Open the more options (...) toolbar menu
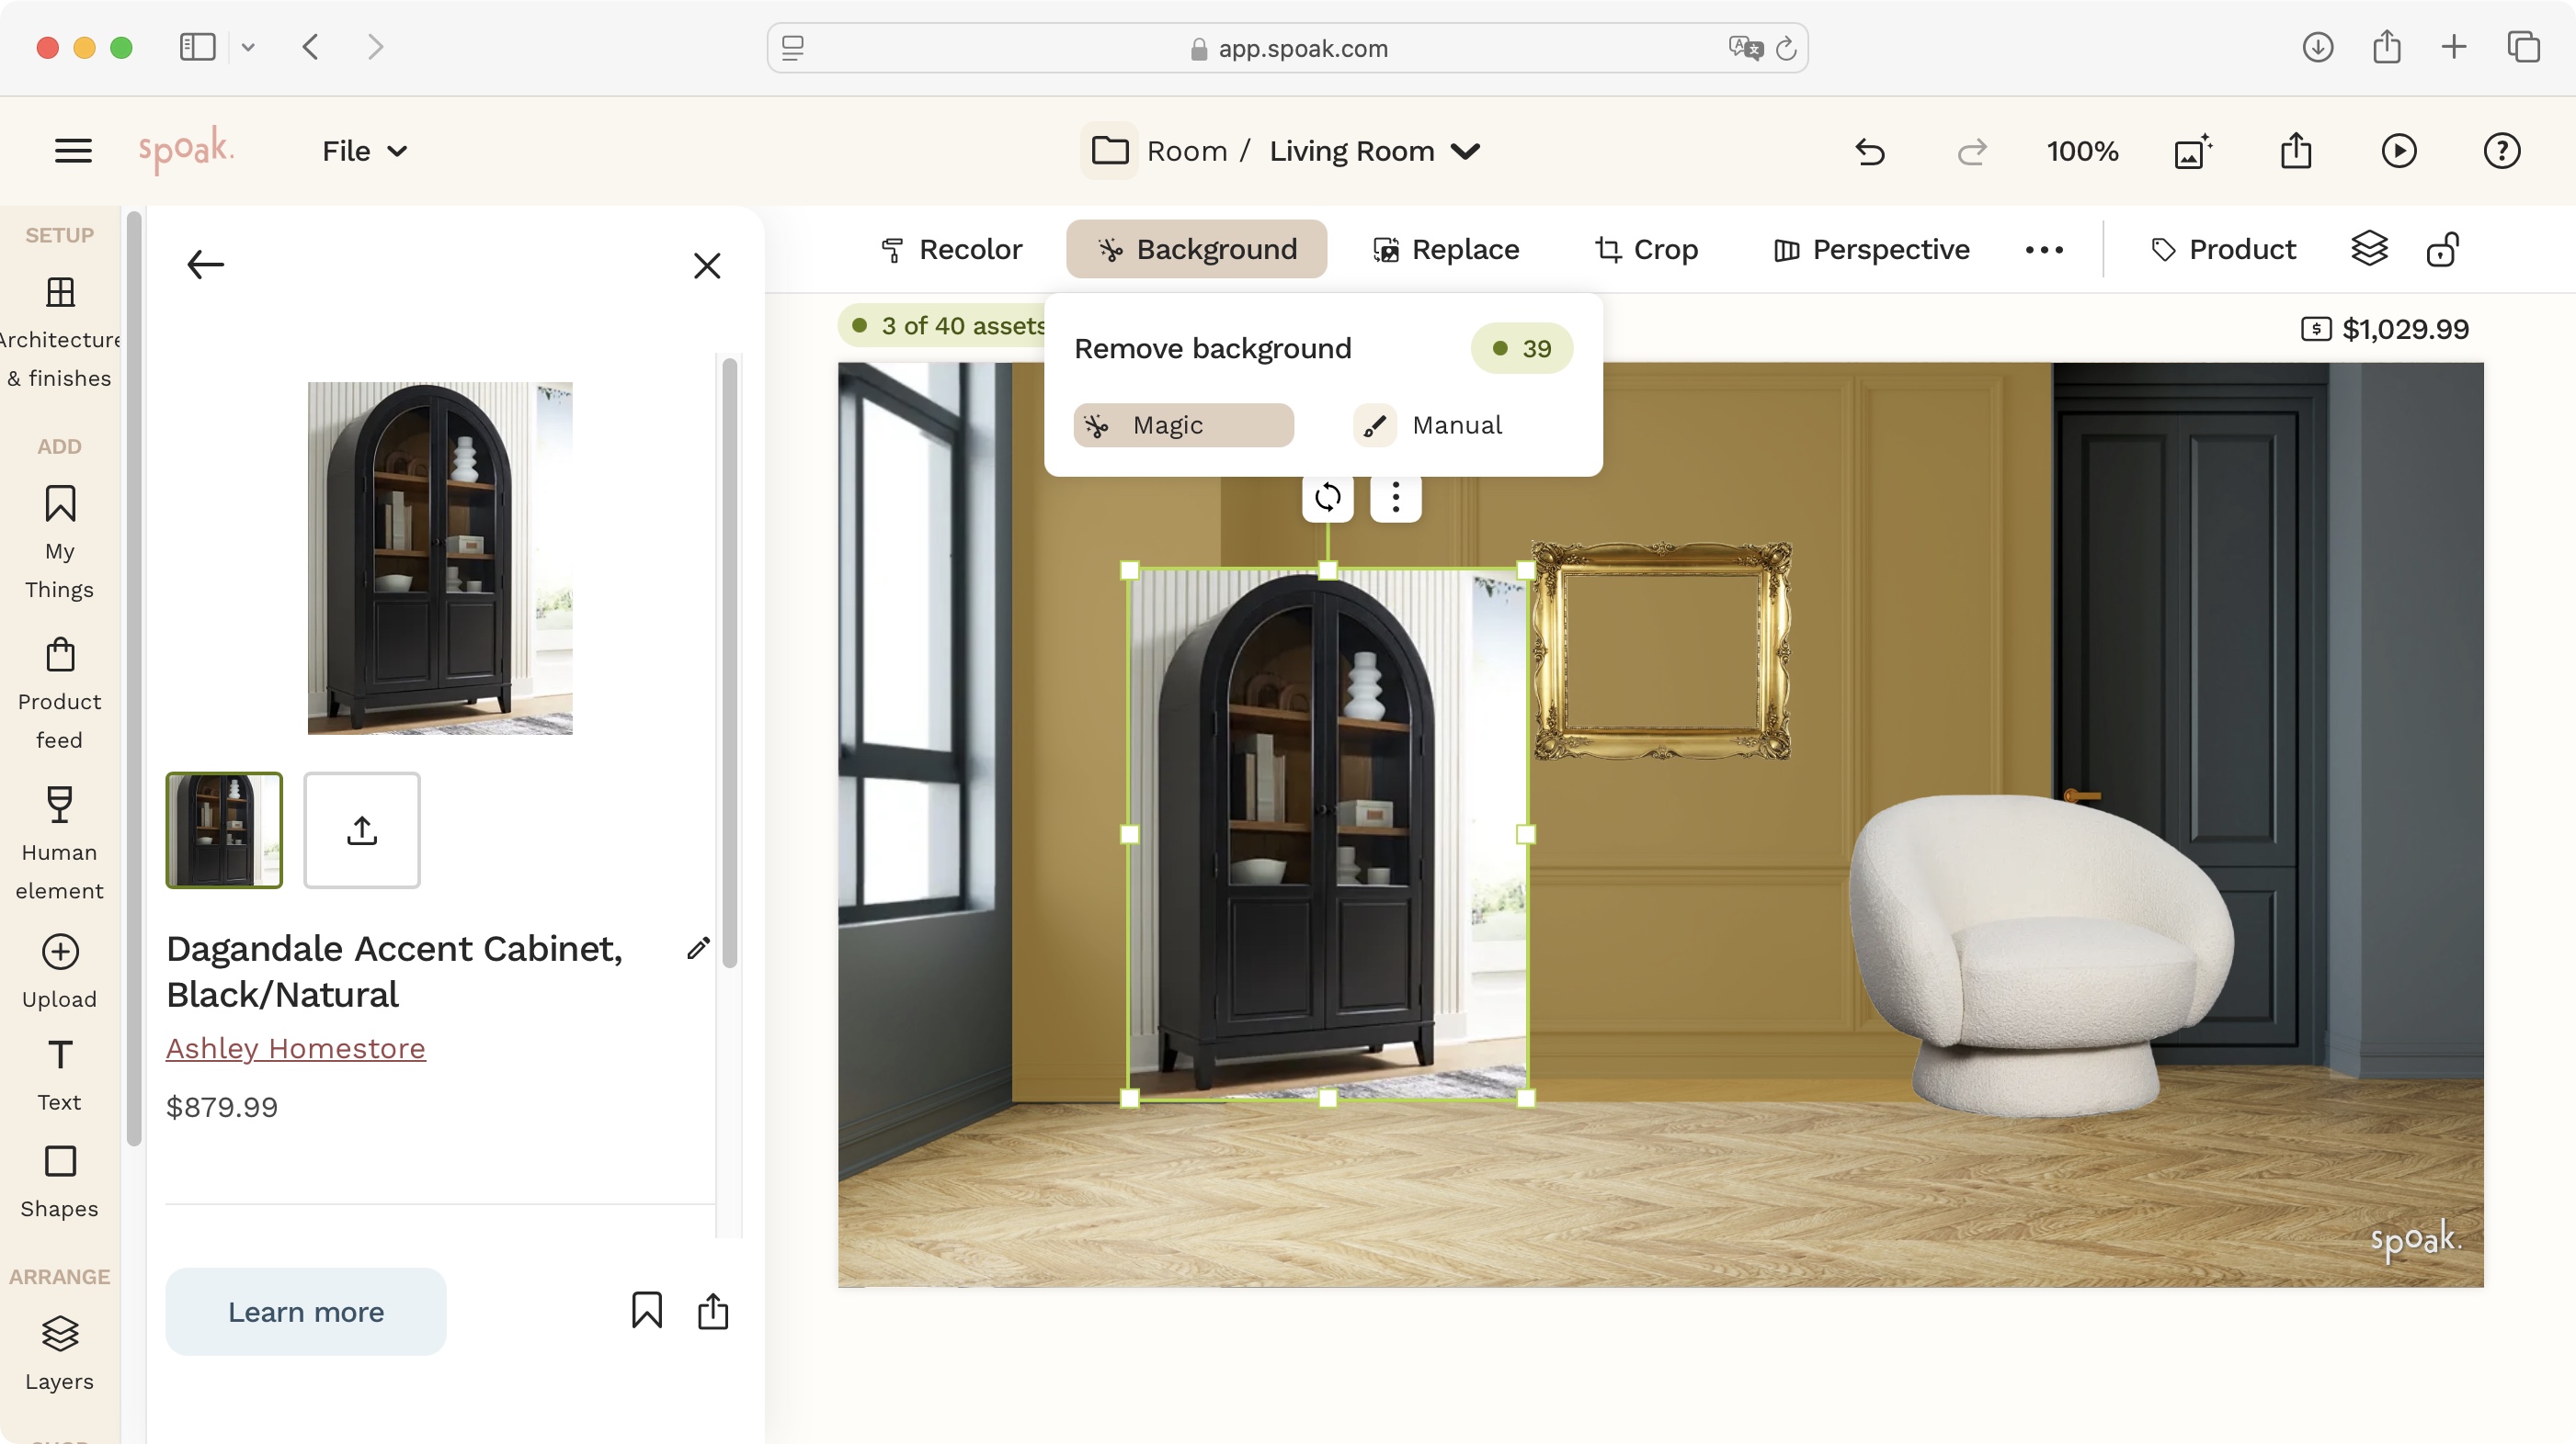 point(2044,249)
